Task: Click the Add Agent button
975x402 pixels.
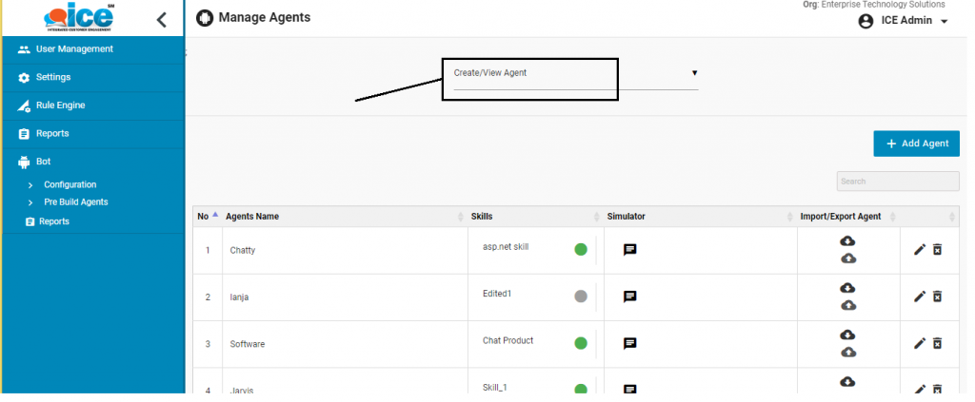Action: [x=916, y=144]
